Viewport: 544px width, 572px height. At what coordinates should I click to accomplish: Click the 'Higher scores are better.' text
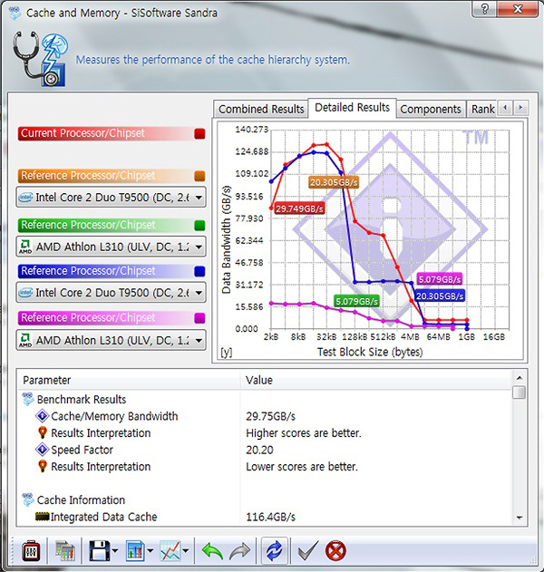(304, 433)
